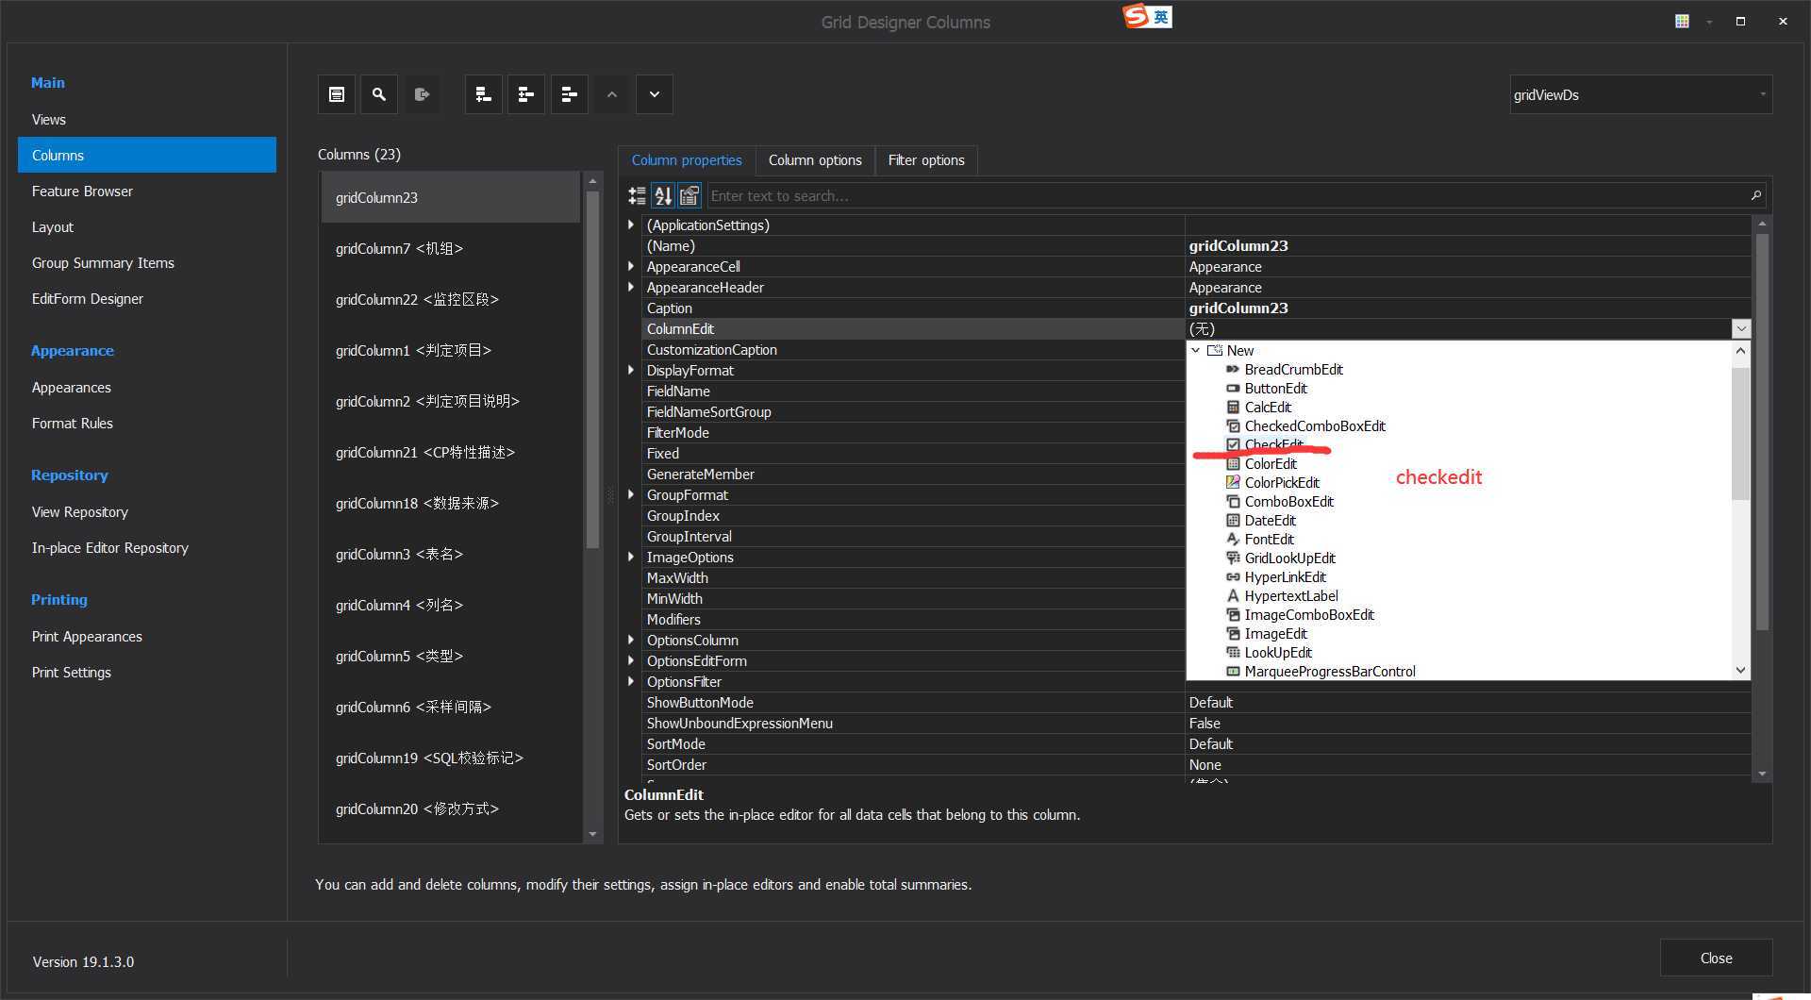
Task: Open Group Summary Items page
Action: coord(147,263)
